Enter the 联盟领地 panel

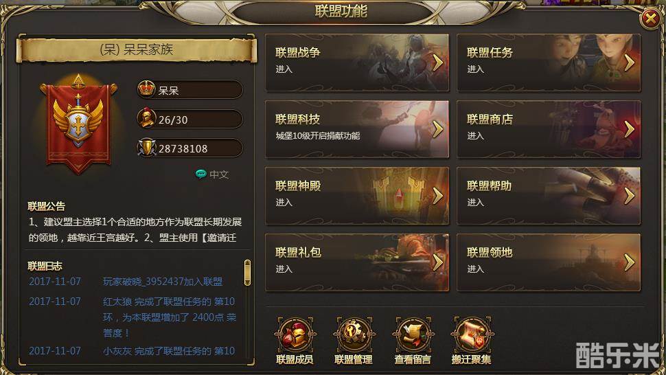pos(549,262)
